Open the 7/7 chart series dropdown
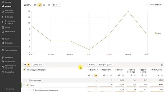Image resolution: width=164 pixels, height=92 pixels. point(56,5)
